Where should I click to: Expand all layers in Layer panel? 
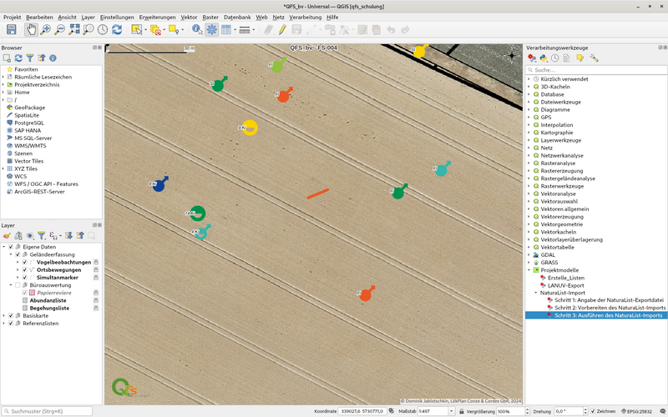click(68, 235)
